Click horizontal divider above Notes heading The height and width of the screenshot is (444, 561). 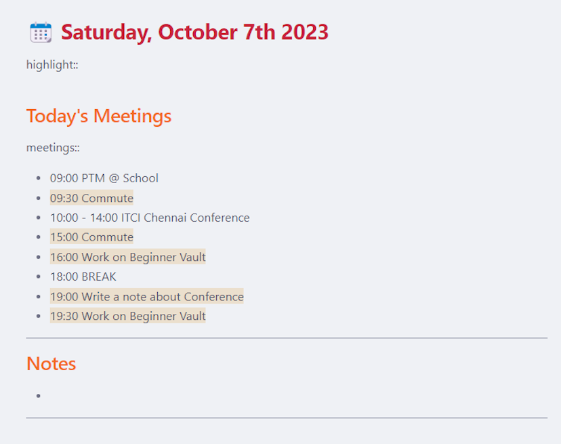[x=287, y=338]
